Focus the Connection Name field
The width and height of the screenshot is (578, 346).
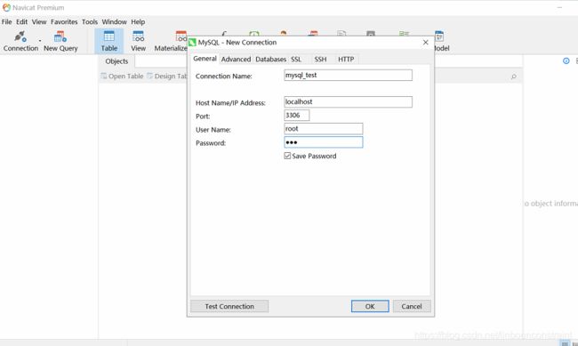[x=348, y=76]
